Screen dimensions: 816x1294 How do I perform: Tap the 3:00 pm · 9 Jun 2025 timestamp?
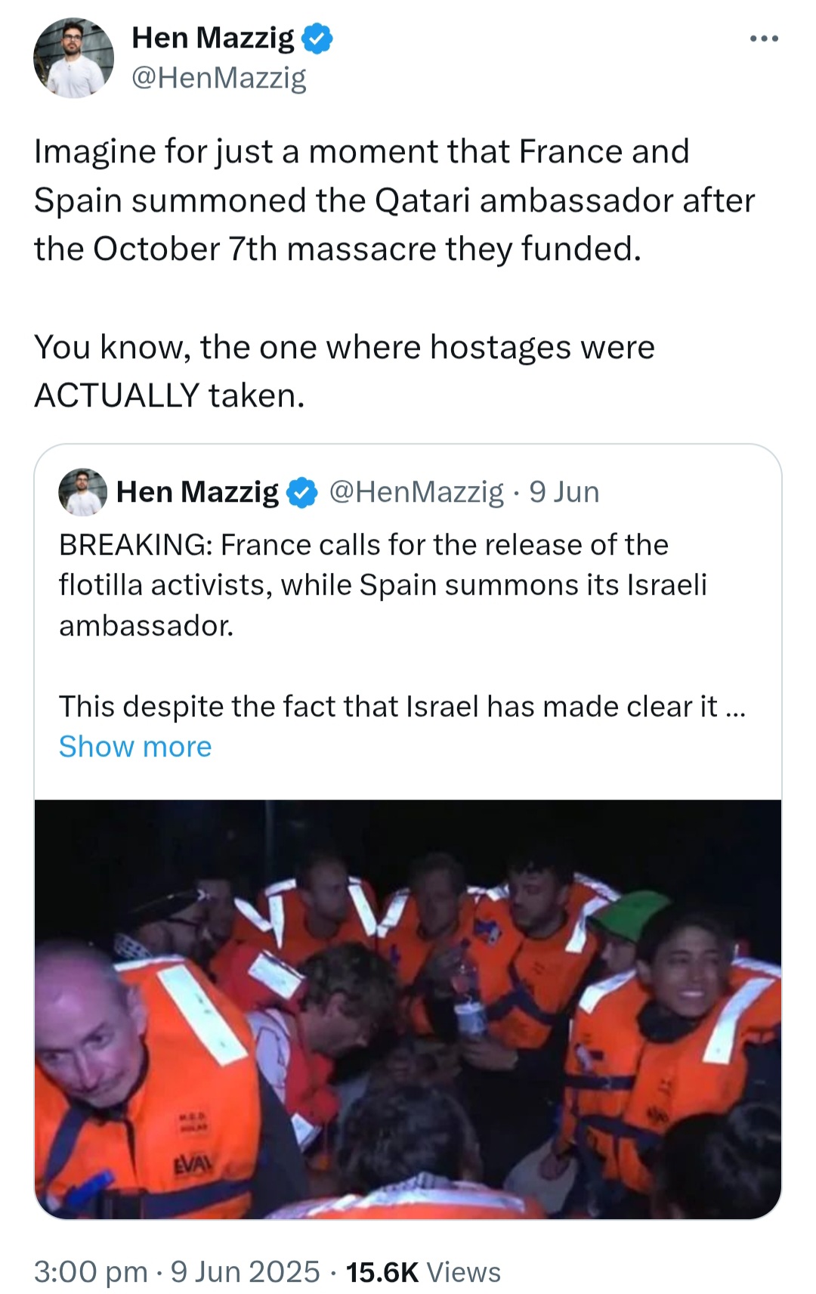coord(177,1272)
